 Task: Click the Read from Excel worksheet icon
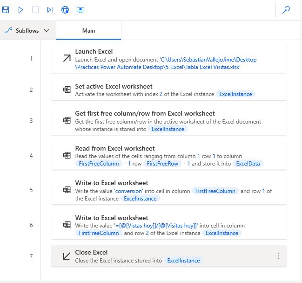[x=67, y=155]
